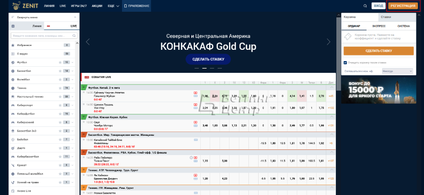Click orange СДЕЛАТЬ СТАВКУ button in basket
This screenshot has width=424, height=195.
point(379,51)
